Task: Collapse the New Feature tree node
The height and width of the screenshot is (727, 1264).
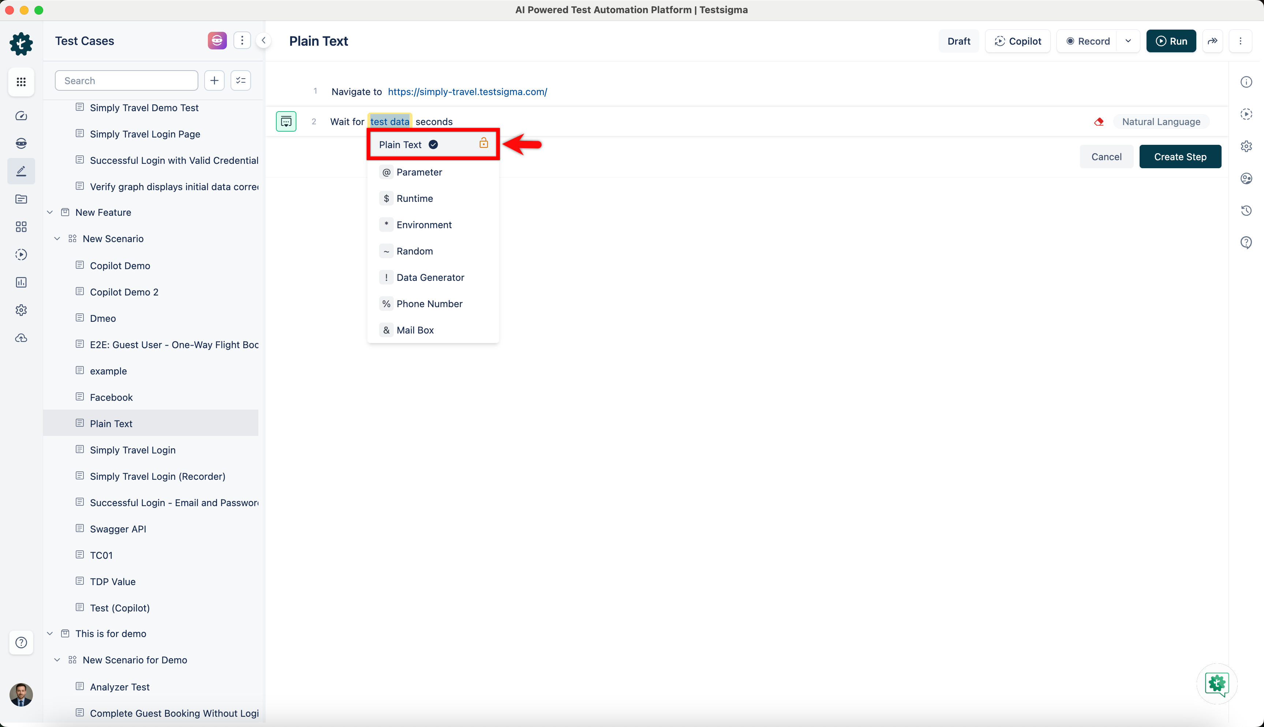Action: (x=50, y=212)
